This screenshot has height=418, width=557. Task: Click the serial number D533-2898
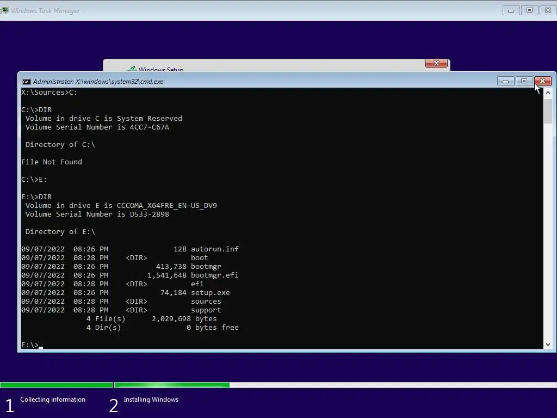(x=149, y=214)
